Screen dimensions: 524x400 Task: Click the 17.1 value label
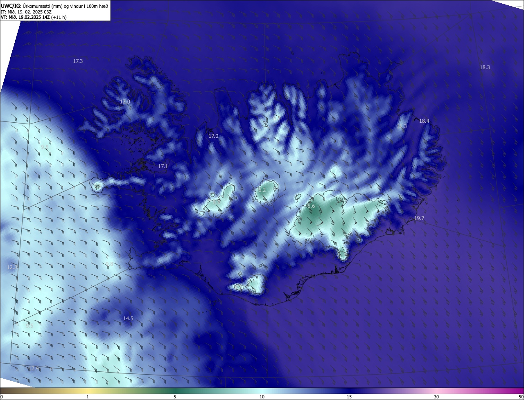163,166
